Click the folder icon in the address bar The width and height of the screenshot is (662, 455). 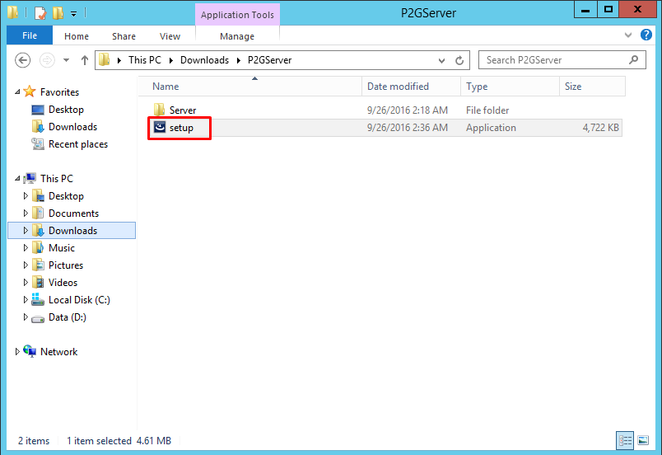[105, 60]
